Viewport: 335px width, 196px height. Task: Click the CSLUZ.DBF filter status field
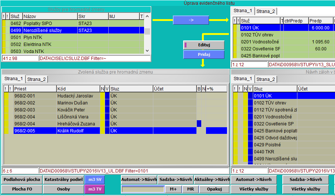pyautogui.click(x=95, y=58)
